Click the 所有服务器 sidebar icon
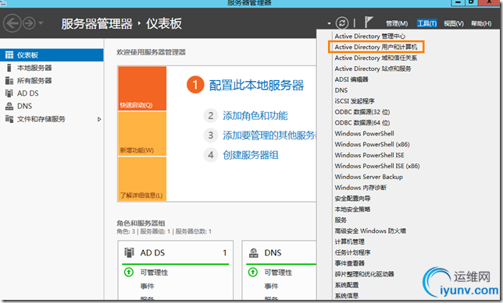 9,81
